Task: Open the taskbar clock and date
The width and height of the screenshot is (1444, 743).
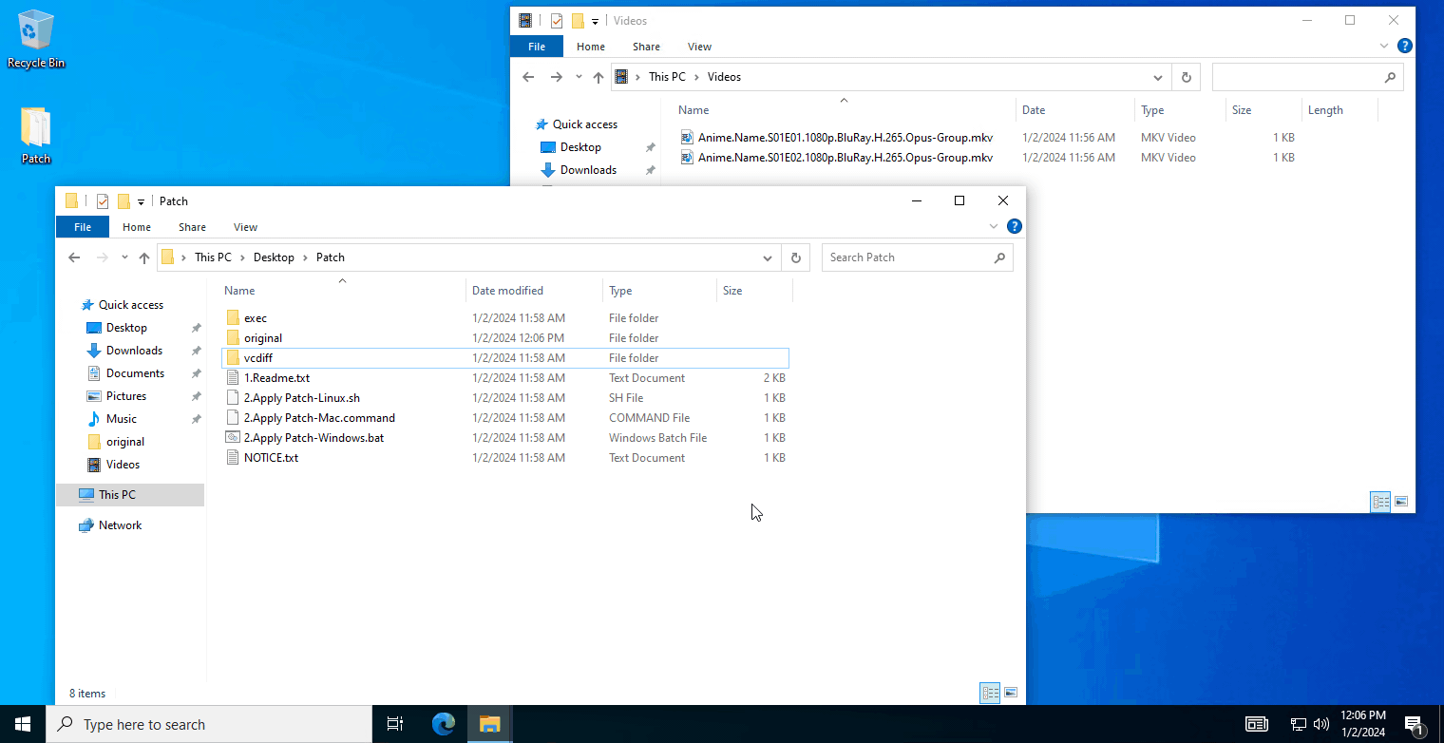Action: click(x=1362, y=724)
